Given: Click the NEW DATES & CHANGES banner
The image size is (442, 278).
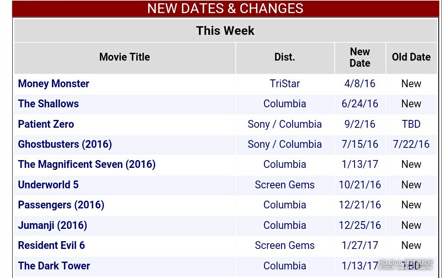Looking at the screenshot, I should (225, 9).
